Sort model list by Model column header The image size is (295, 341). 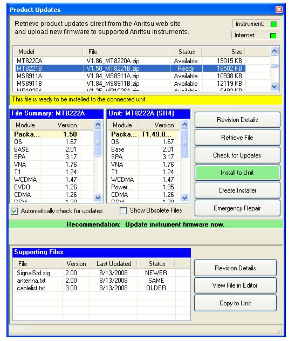pyautogui.click(x=48, y=52)
